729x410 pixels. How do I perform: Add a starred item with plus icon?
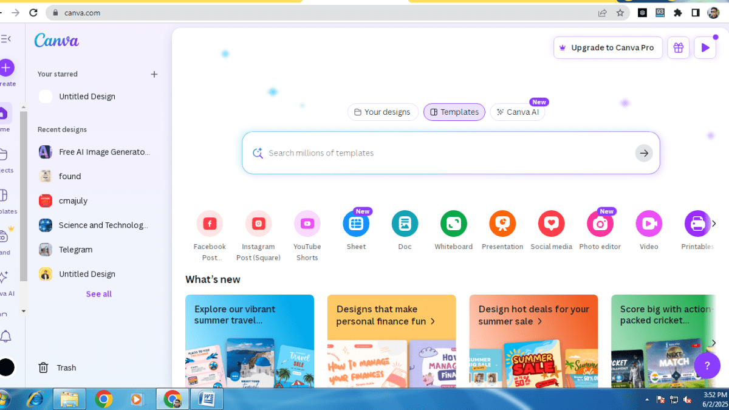(154, 74)
